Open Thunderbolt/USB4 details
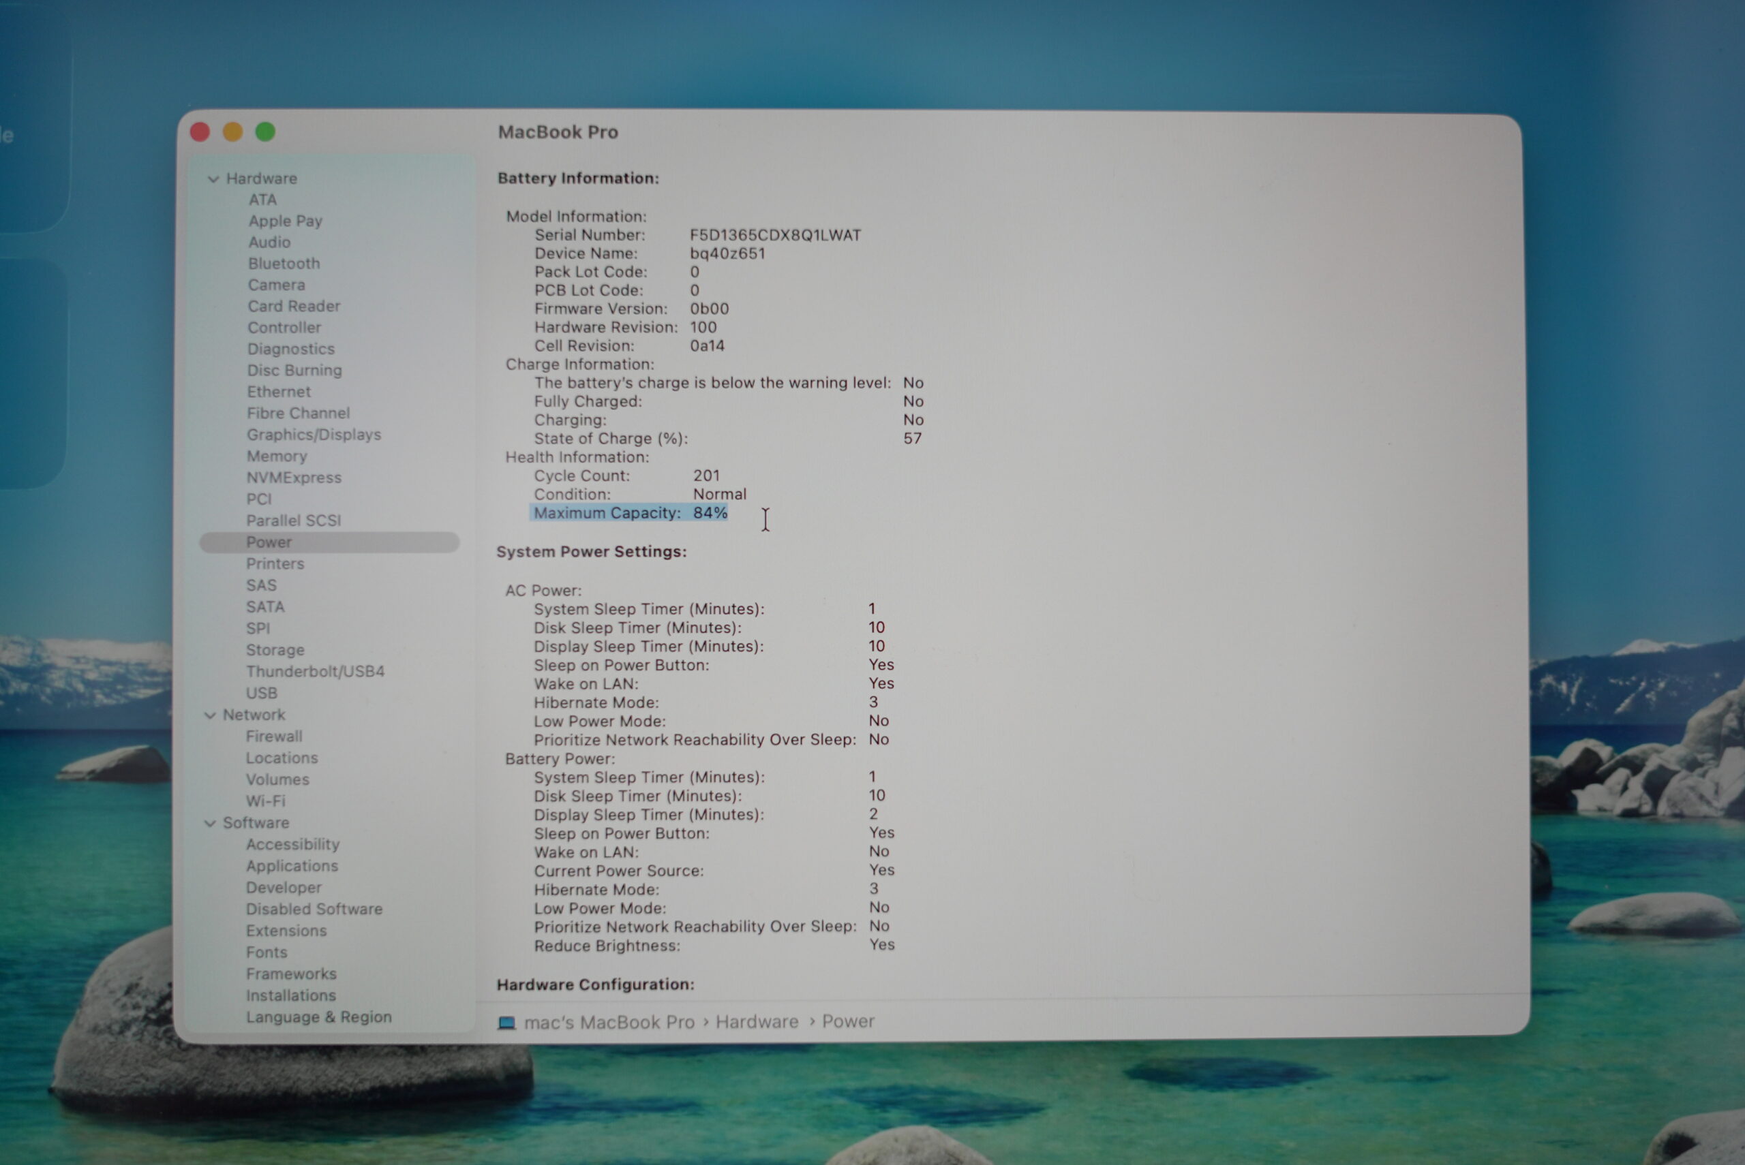This screenshot has height=1165, width=1745. 315,672
